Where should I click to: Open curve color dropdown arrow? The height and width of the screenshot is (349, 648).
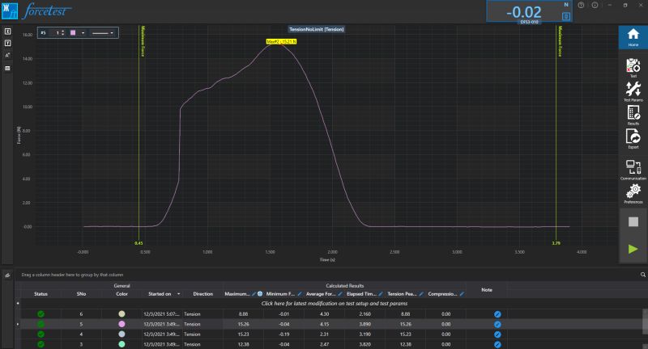pyautogui.click(x=83, y=33)
